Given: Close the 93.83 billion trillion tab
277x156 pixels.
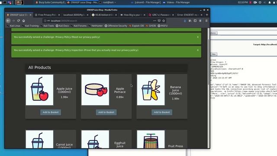Looking at the screenshot, I should click(116, 15).
